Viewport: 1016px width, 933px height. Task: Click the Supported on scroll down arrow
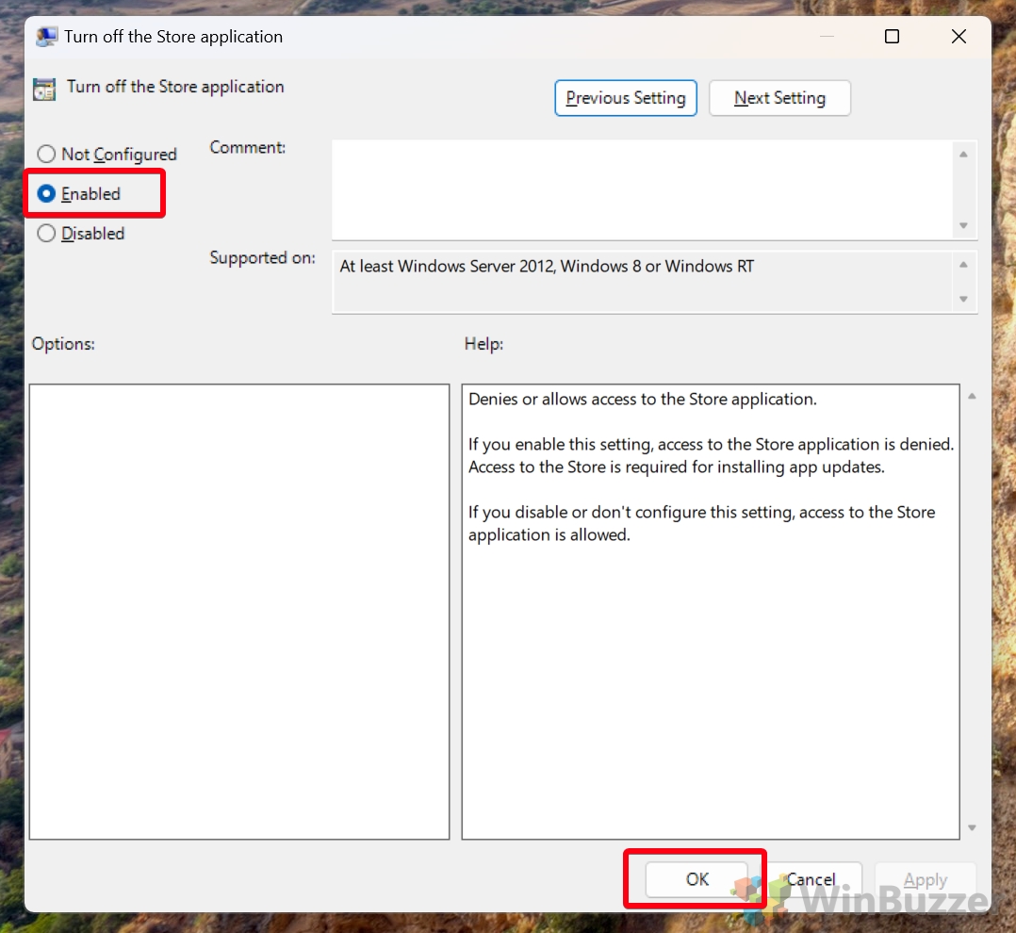[x=963, y=299]
